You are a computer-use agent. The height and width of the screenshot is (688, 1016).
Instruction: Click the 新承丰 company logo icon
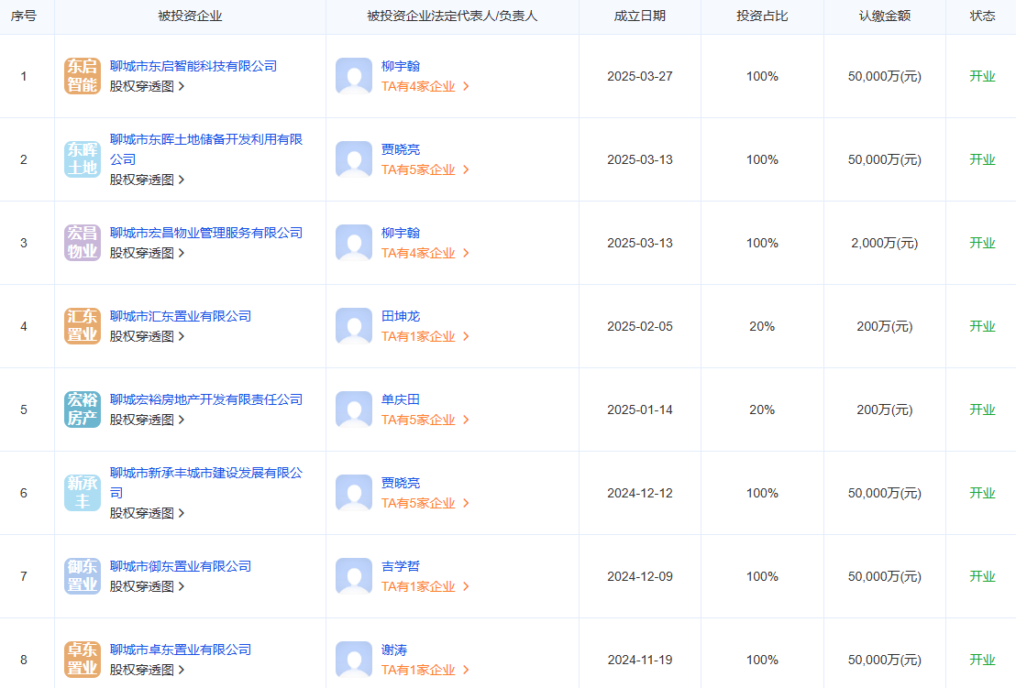click(83, 493)
